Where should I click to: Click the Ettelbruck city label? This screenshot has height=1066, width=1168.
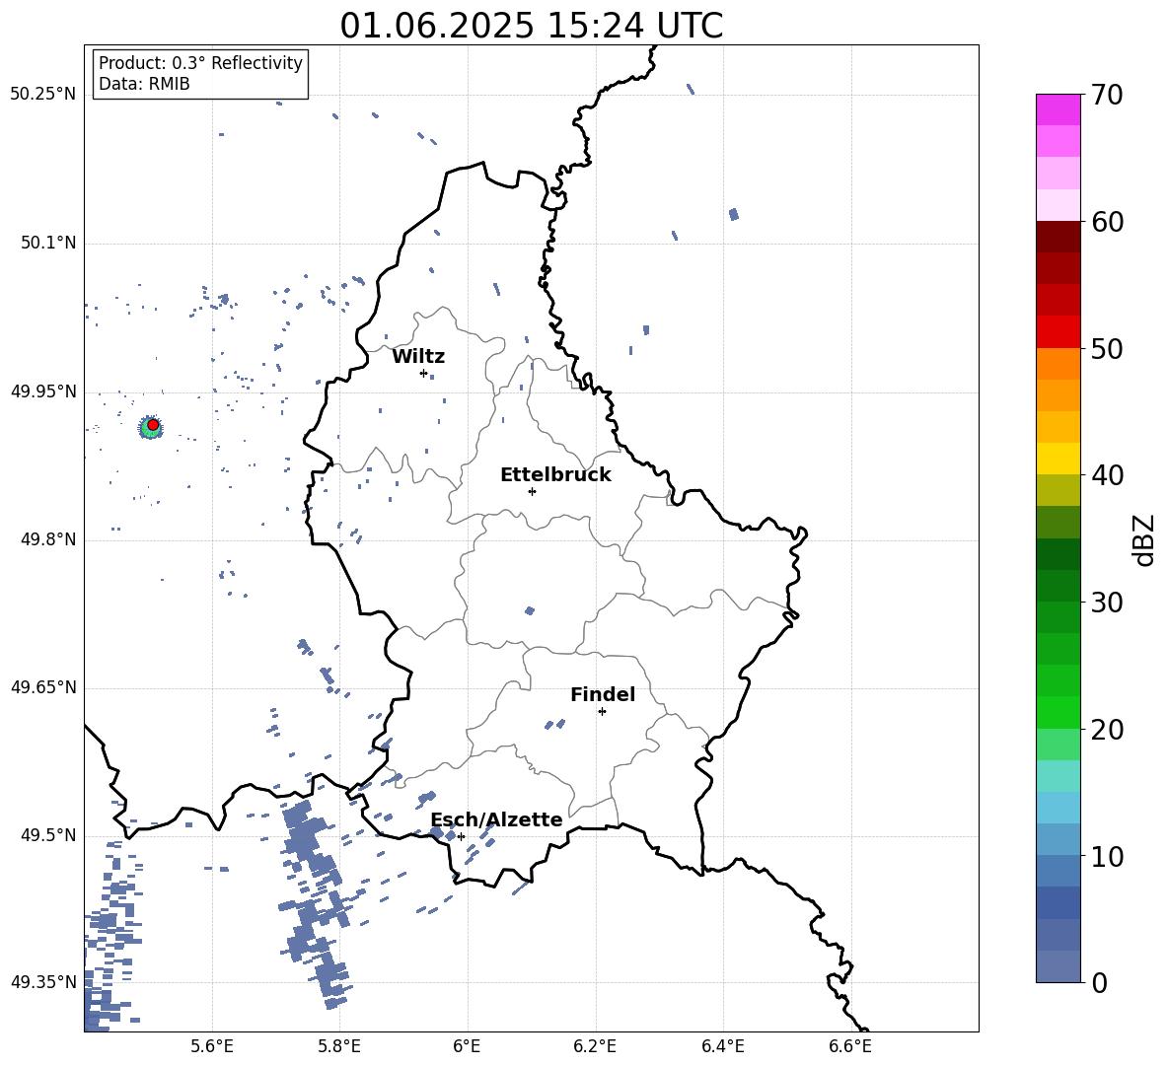[555, 475]
